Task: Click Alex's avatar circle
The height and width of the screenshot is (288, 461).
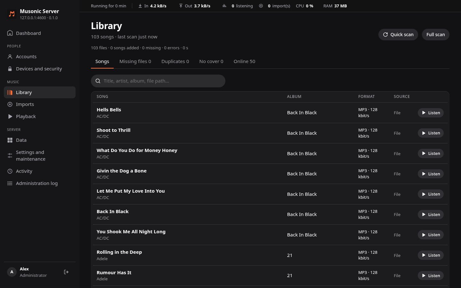Action: (x=12, y=272)
